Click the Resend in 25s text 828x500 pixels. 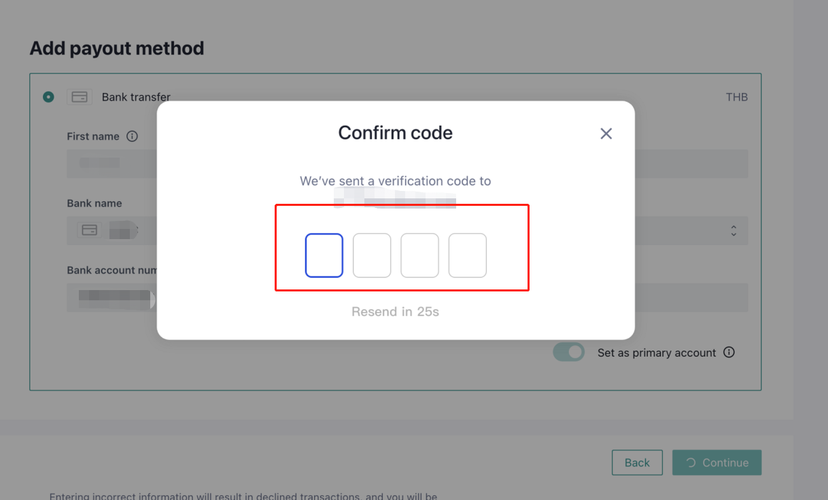point(395,312)
